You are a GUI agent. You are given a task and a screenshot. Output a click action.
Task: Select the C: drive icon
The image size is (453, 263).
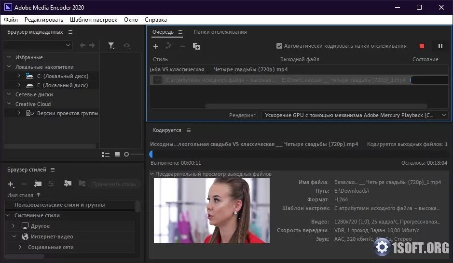coord(30,76)
